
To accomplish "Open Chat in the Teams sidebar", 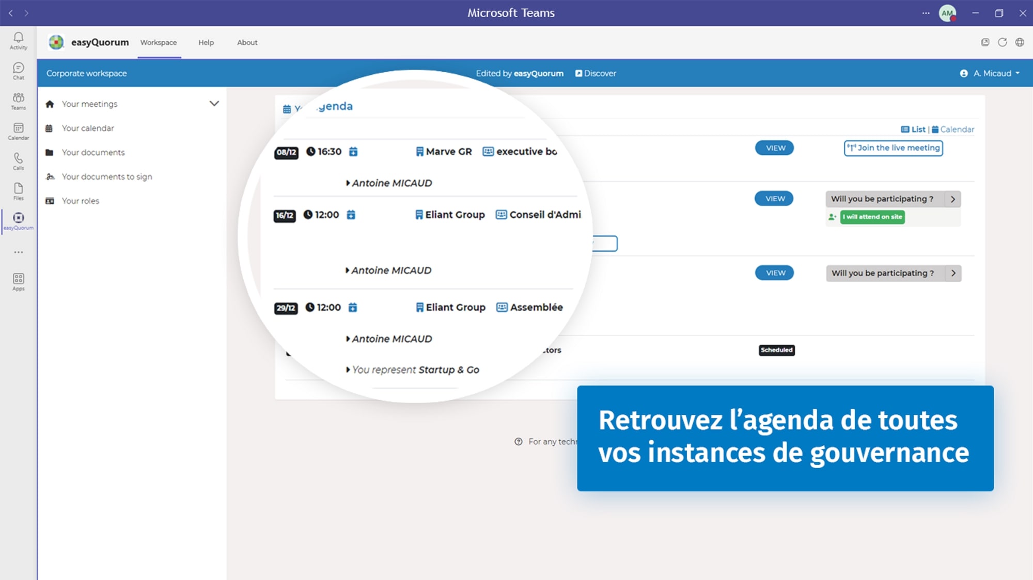I will [18, 71].
